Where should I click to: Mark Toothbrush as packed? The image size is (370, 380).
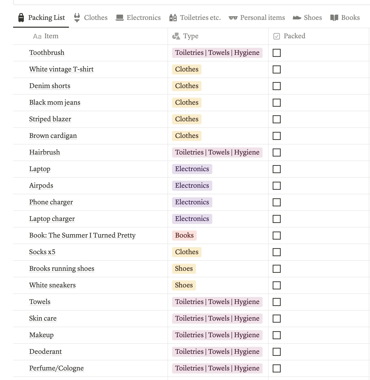pos(276,53)
